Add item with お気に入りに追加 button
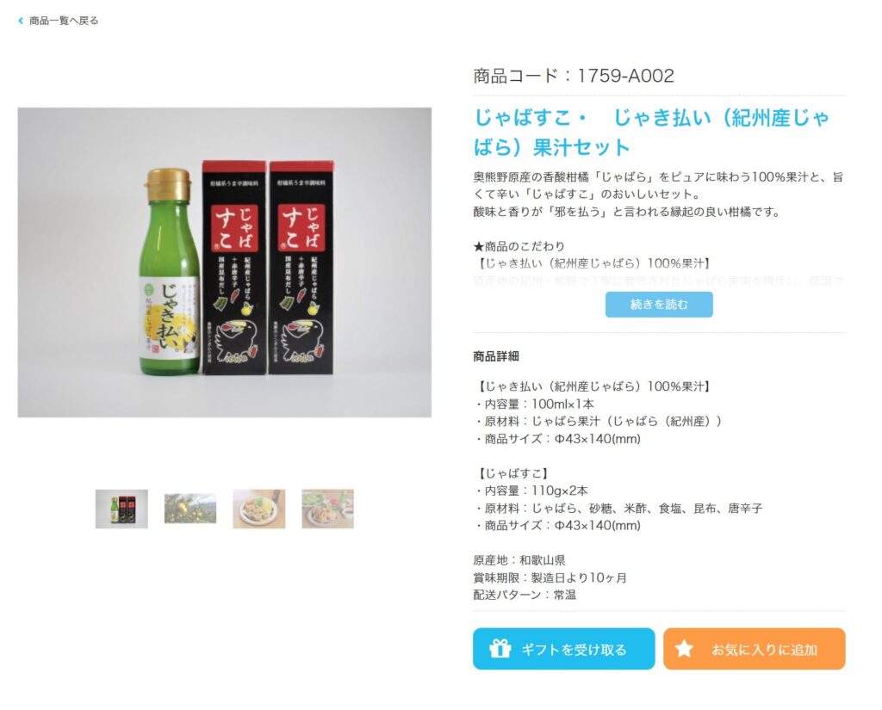Image resolution: width=882 pixels, height=710 pixels. pos(755,649)
